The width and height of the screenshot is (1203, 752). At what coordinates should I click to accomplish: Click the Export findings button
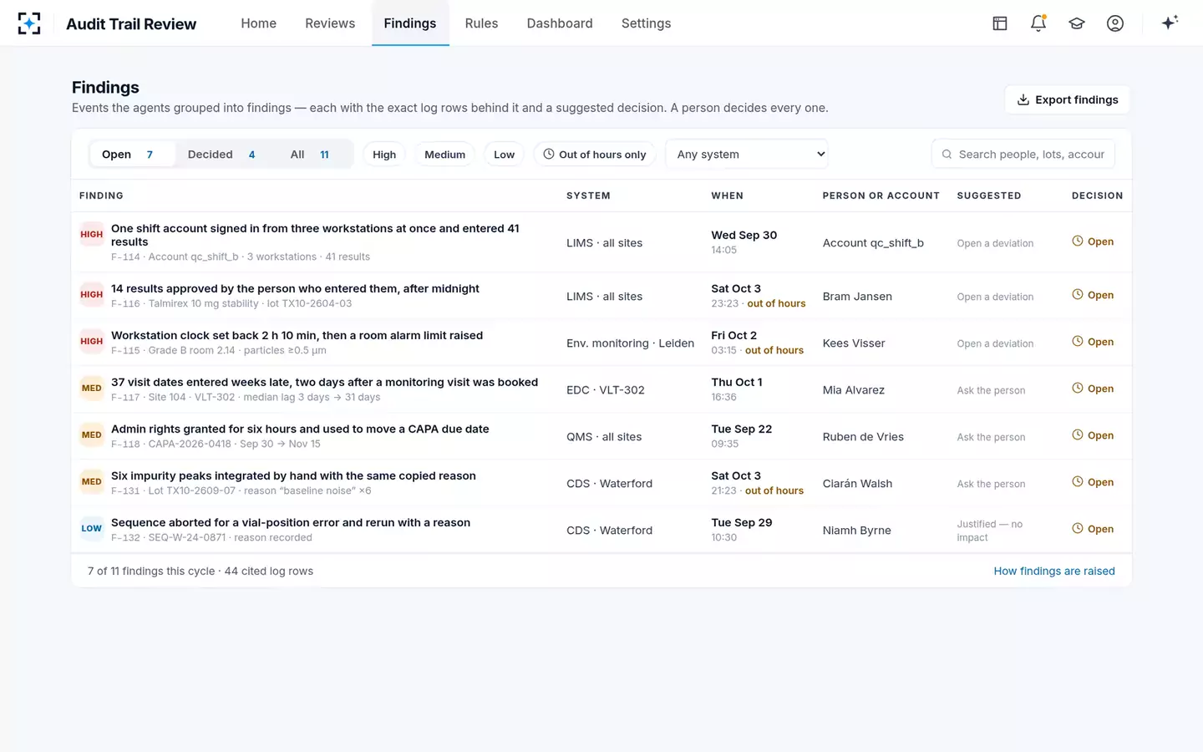click(x=1068, y=99)
